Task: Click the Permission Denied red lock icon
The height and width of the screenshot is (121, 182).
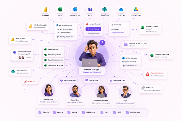Action: click(147, 74)
